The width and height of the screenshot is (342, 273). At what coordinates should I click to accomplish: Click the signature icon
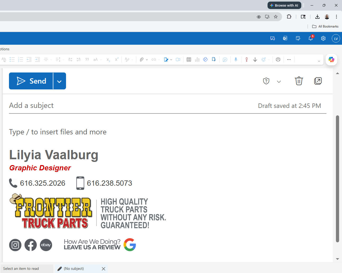pos(166,60)
